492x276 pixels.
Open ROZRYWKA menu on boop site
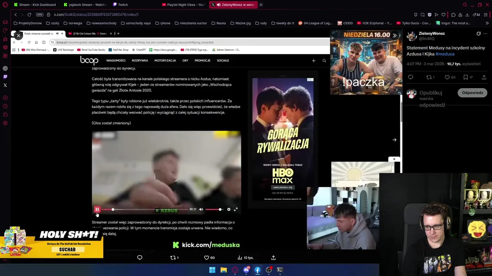[x=140, y=61]
